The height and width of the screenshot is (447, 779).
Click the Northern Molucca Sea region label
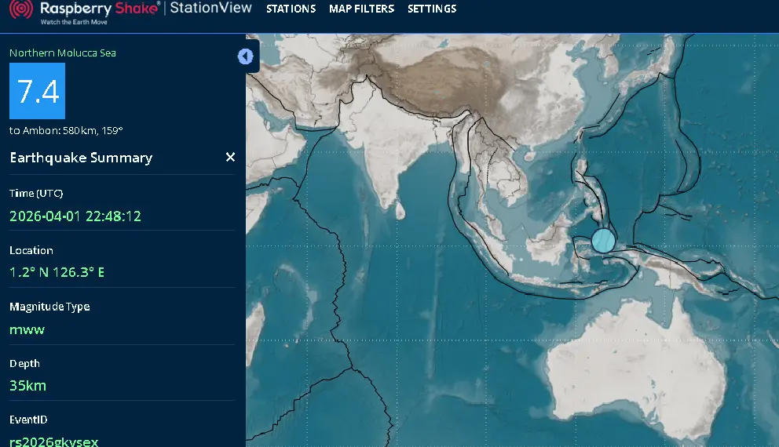point(63,53)
